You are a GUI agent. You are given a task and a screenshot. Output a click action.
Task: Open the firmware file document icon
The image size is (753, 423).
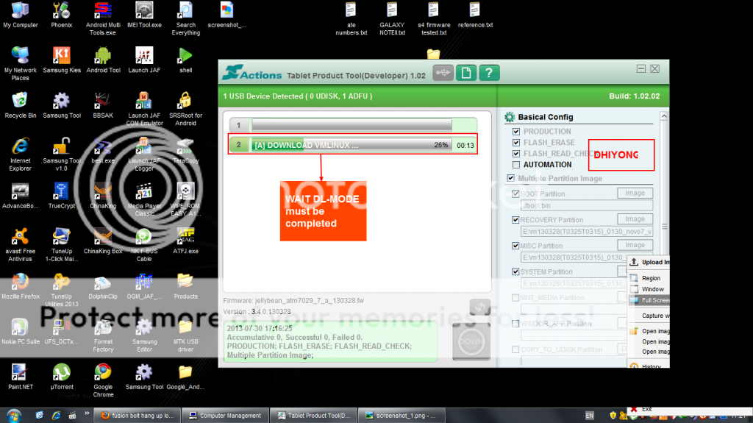pyautogui.click(x=465, y=73)
